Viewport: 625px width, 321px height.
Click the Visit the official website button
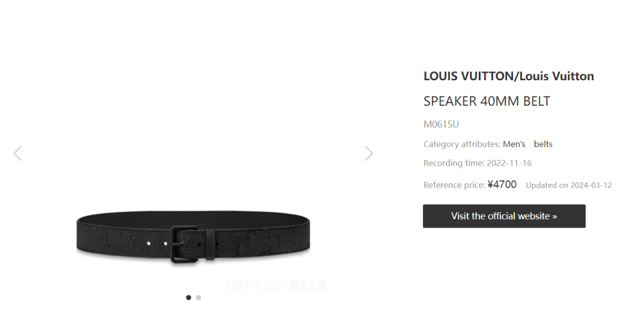(x=504, y=216)
